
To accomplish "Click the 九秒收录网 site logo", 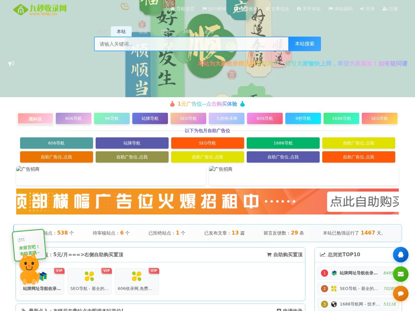I will coord(39,10).
